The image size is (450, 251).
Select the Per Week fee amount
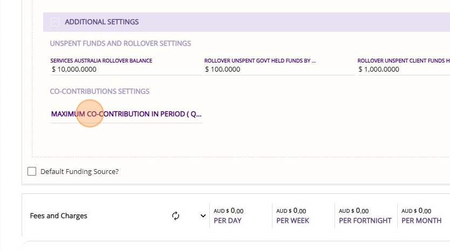pos(291,211)
